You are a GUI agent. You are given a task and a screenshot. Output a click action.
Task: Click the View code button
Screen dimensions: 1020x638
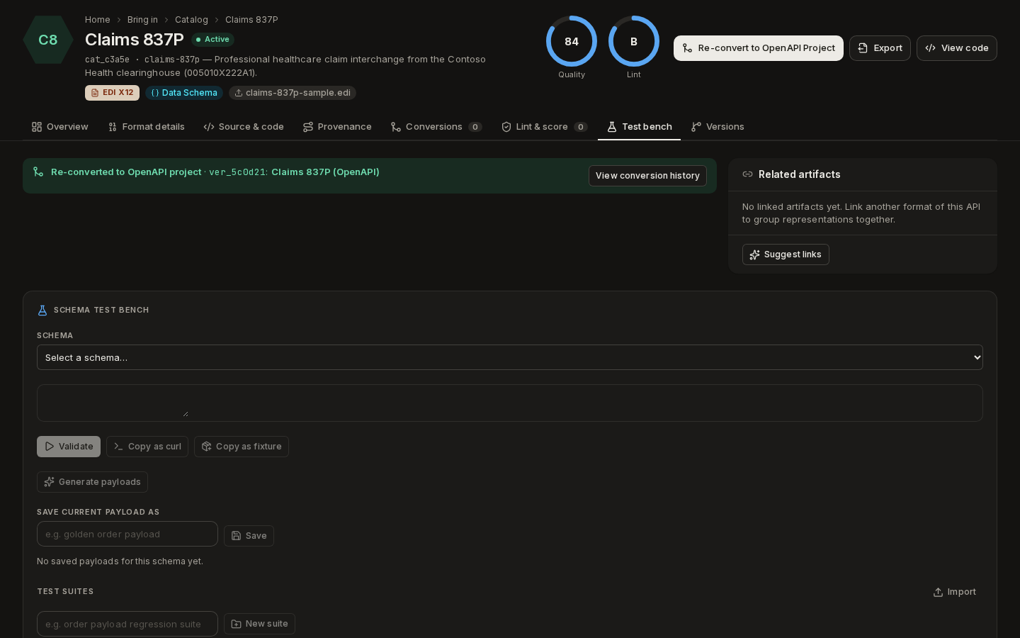[x=957, y=48]
